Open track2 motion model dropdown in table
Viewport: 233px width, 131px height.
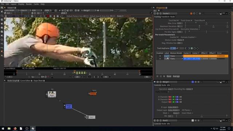coord(176,59)
